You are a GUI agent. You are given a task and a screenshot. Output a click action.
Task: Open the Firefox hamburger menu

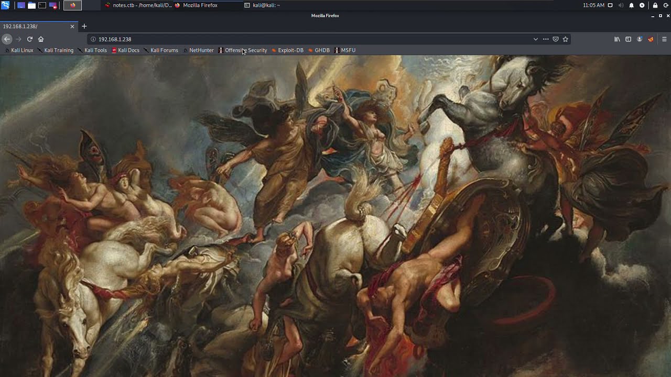tap(664, 39)
